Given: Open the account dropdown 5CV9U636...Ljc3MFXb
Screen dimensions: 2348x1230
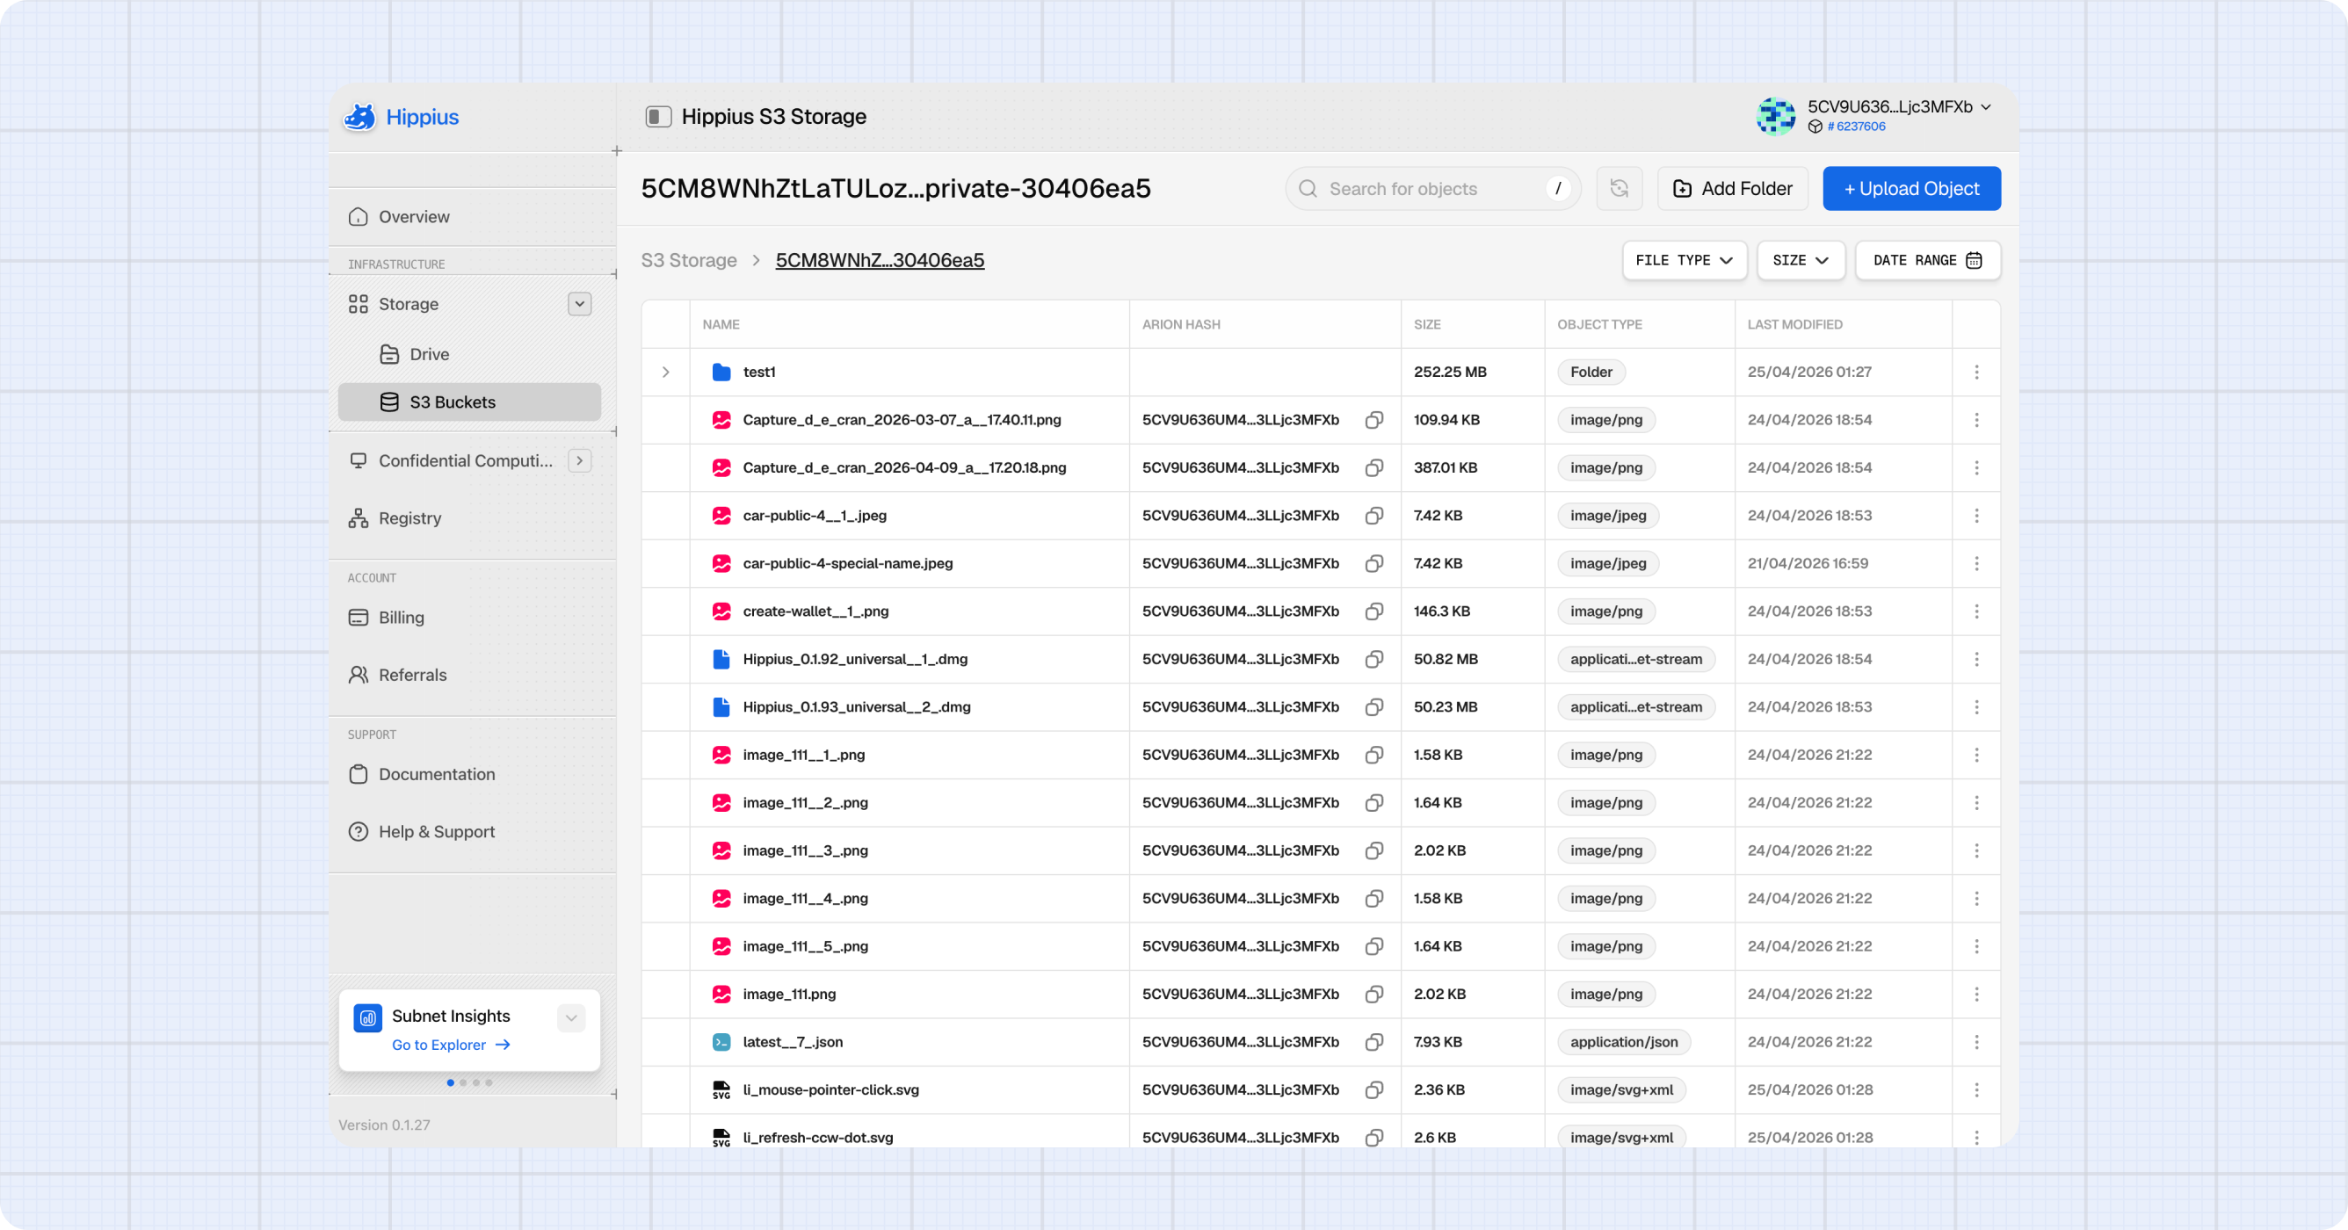Looking at the screenshot, I should point(1900,106).
